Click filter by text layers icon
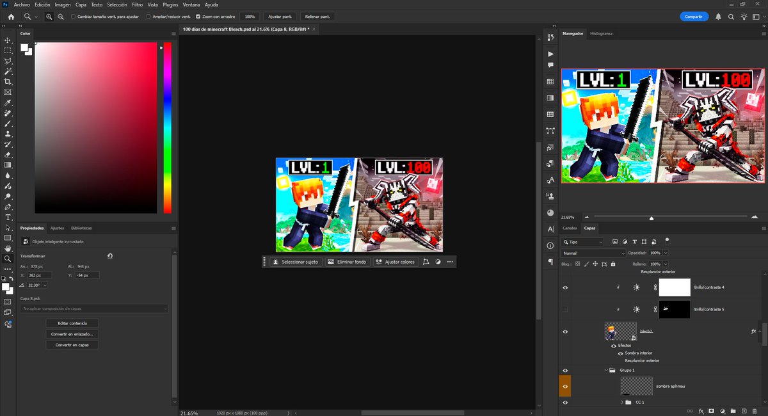The height and width of the screenshot is (416, 768). [635, 242]
